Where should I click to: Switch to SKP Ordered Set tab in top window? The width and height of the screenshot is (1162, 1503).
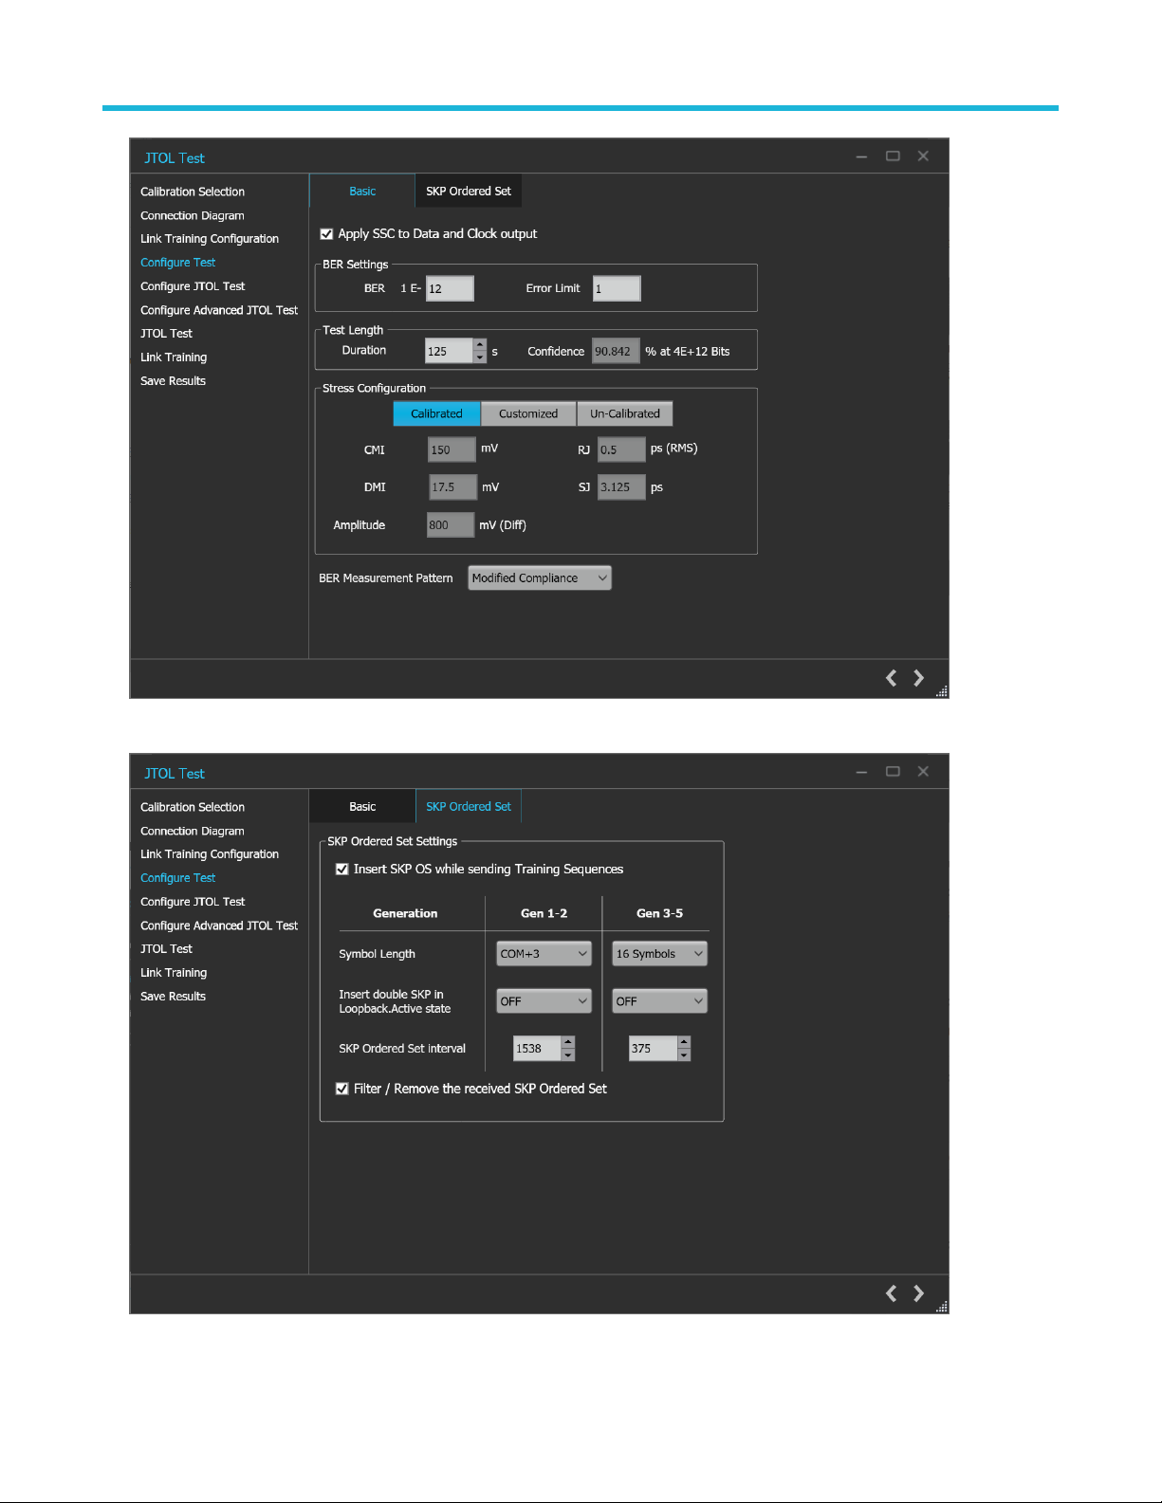469,191
